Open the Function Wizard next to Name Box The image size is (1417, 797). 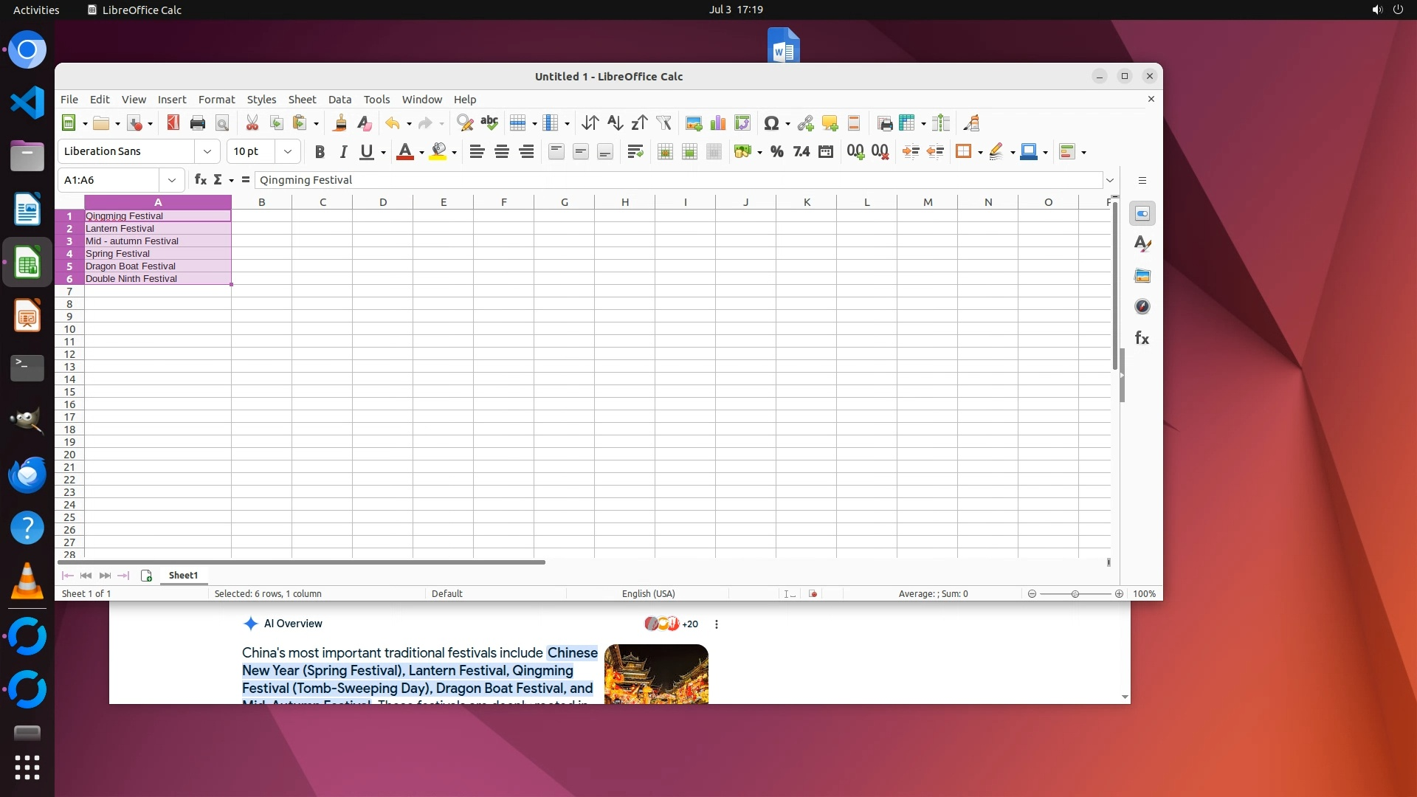pos(200,180)
